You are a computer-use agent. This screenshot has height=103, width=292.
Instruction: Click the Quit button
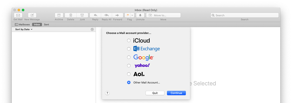(x=155, y=93)
